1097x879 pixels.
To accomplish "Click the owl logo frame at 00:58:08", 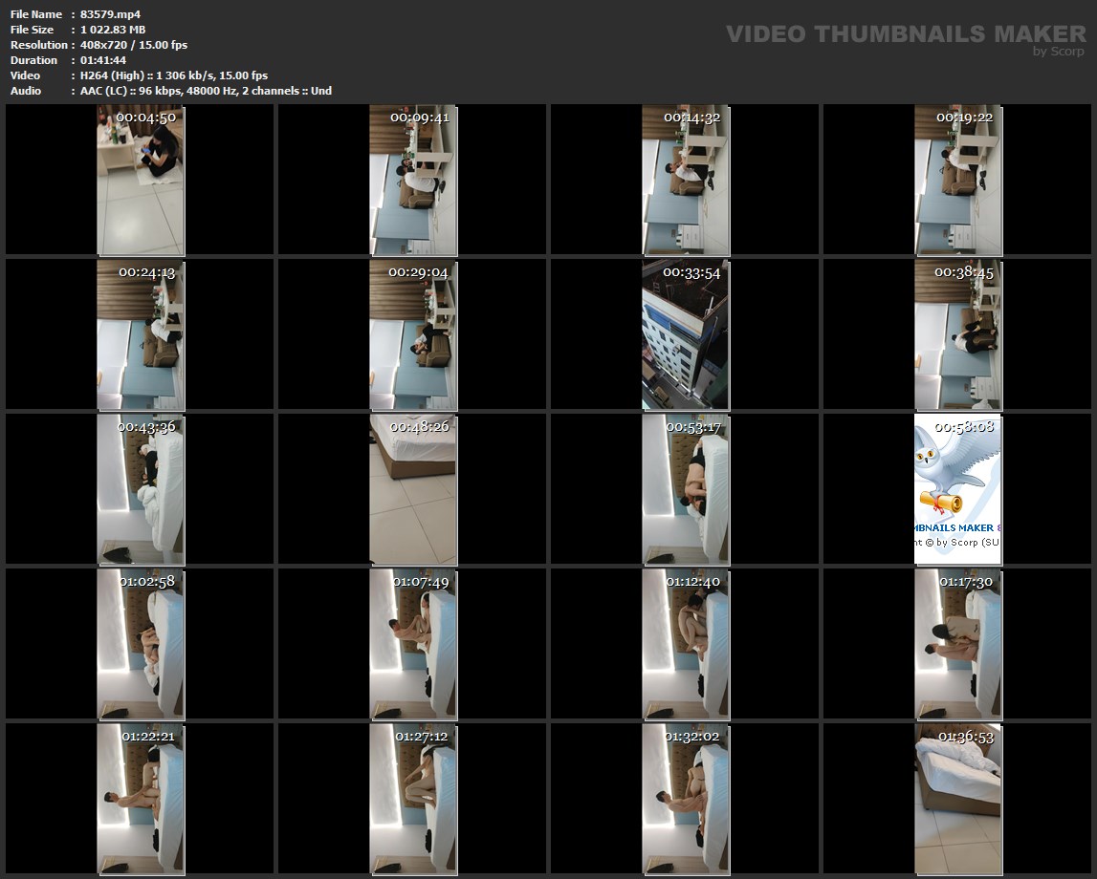I will point(957,489).
